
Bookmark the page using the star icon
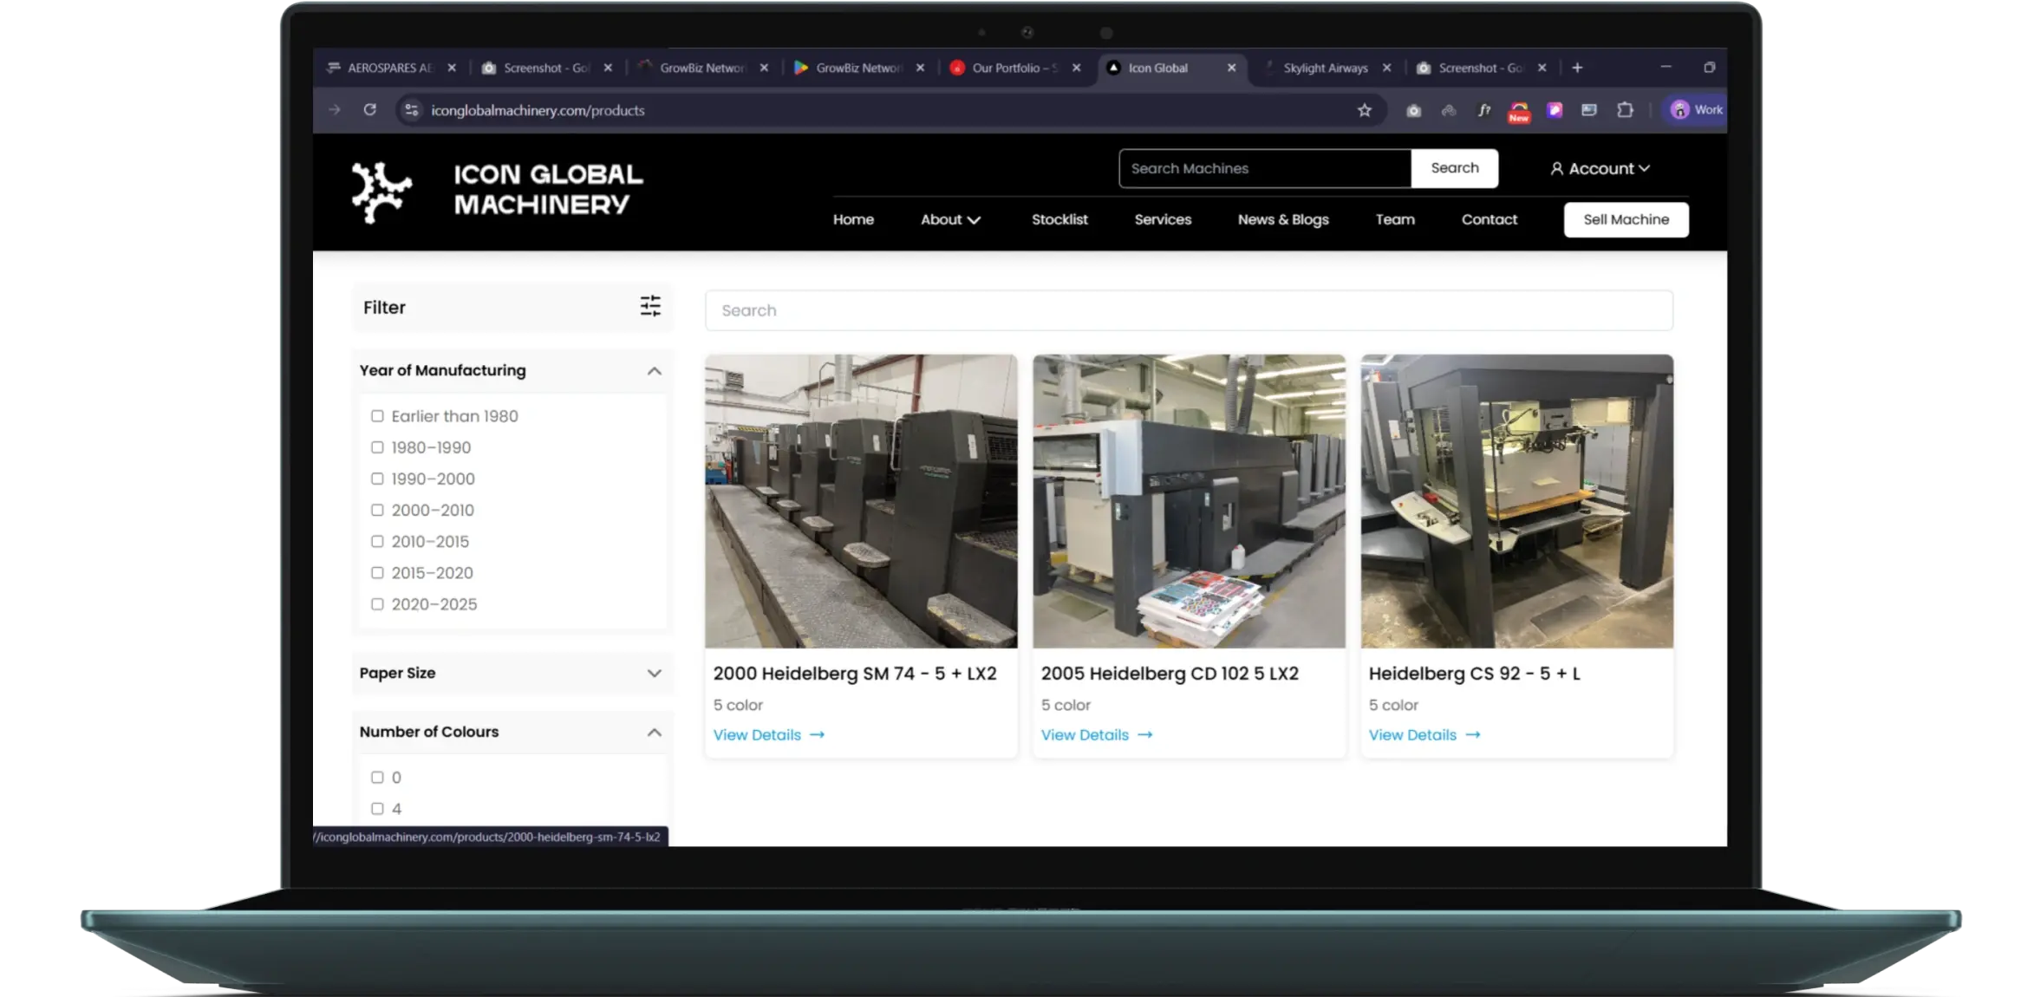(x=1364, y=110)
